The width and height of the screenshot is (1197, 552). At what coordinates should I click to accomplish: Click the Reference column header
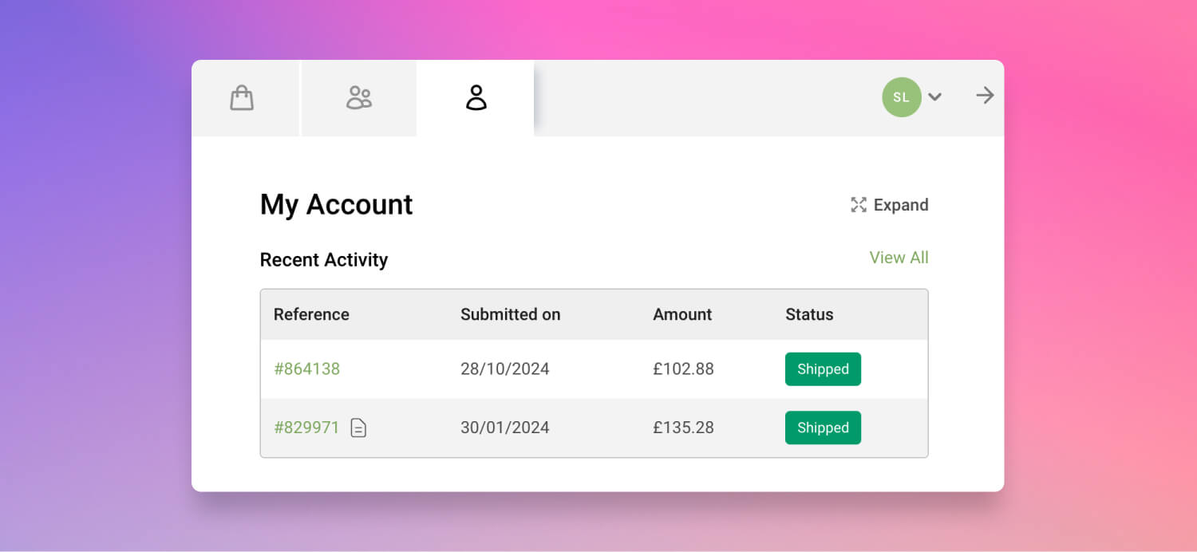click(x=311, y=314)
